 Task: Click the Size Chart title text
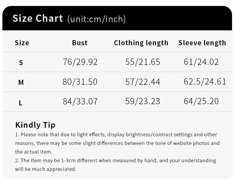[38, 18]
